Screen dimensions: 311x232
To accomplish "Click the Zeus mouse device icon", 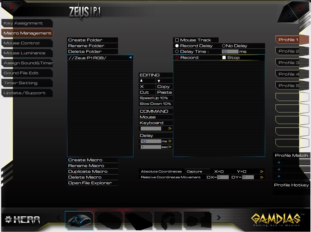I will point(79,221).
